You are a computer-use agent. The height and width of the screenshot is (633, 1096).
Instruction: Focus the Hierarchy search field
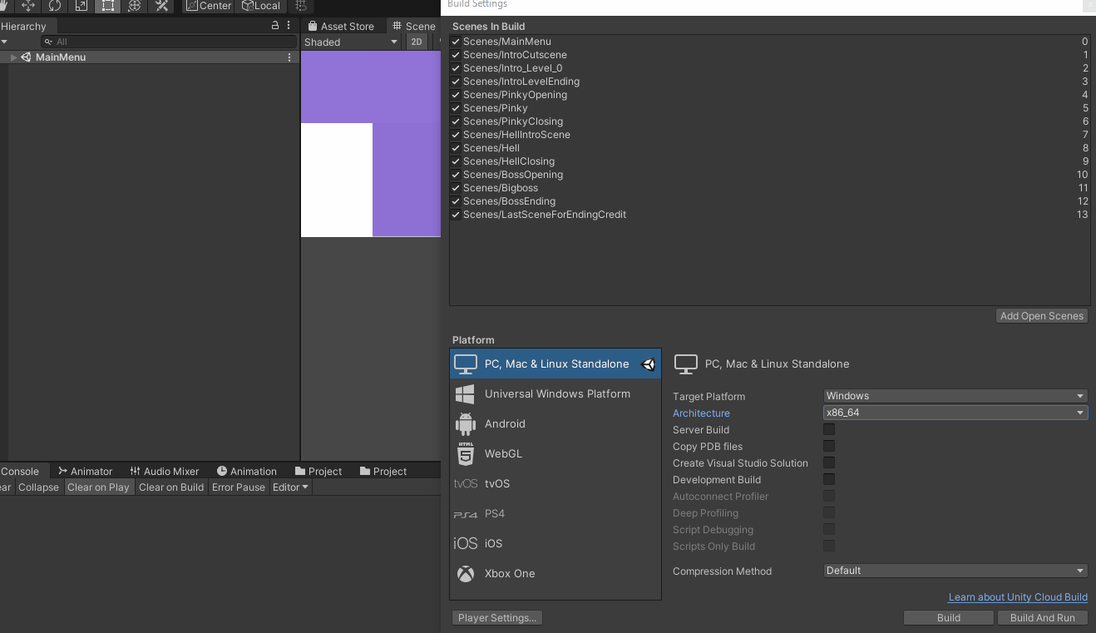[169, 42]
